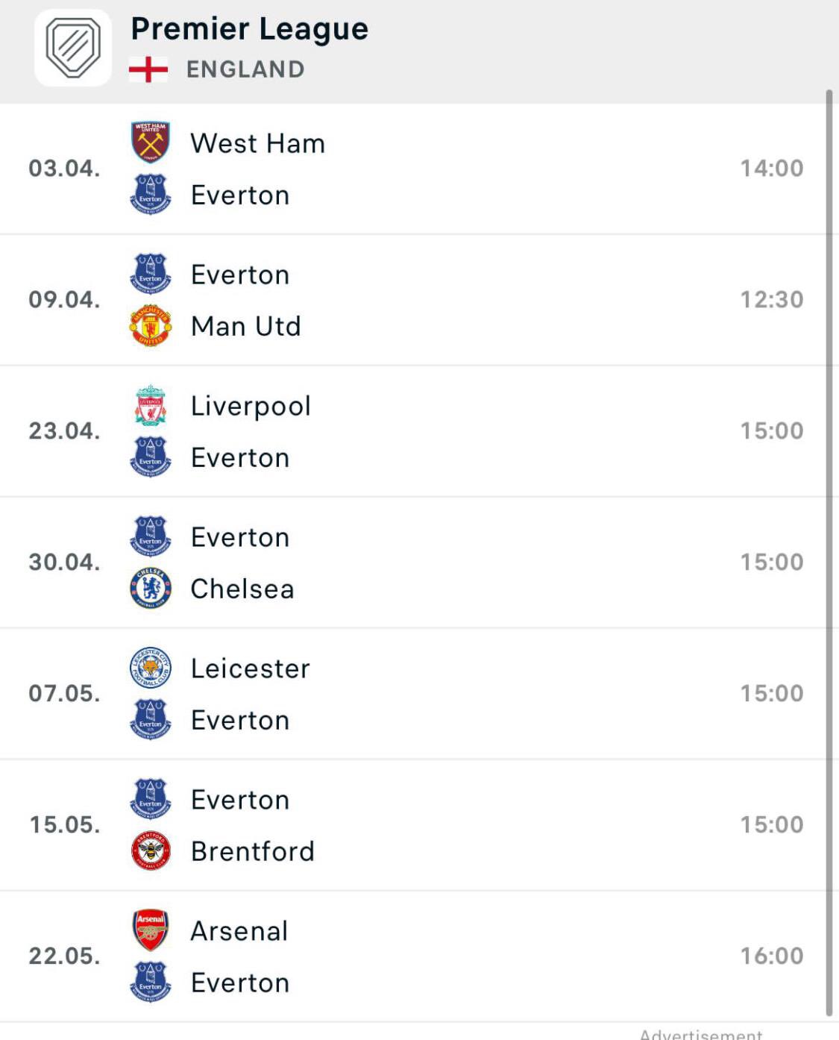This screenshot has width=839, height=1040.
Task: Click the Liverpool crest
Action: (x=151, y=405)
